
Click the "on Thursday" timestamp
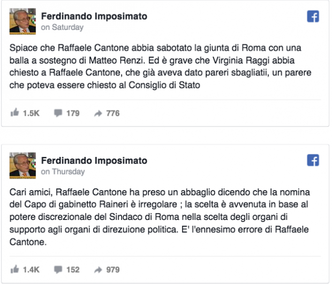63,171
